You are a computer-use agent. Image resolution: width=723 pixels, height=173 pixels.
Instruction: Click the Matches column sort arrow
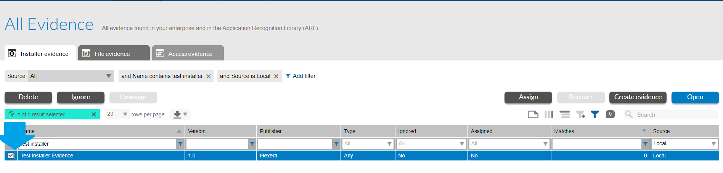[644, 131]
